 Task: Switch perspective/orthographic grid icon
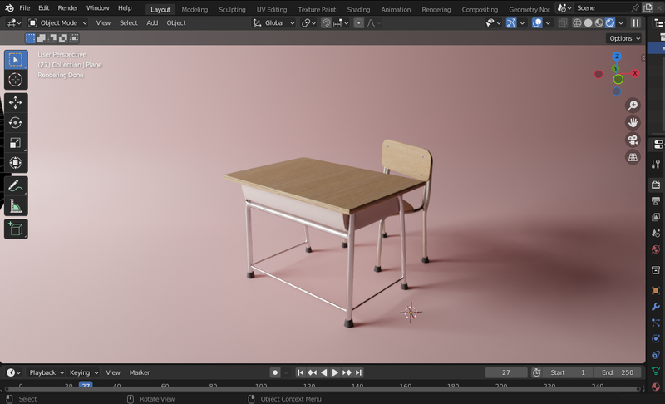click(x=633, y=157)
